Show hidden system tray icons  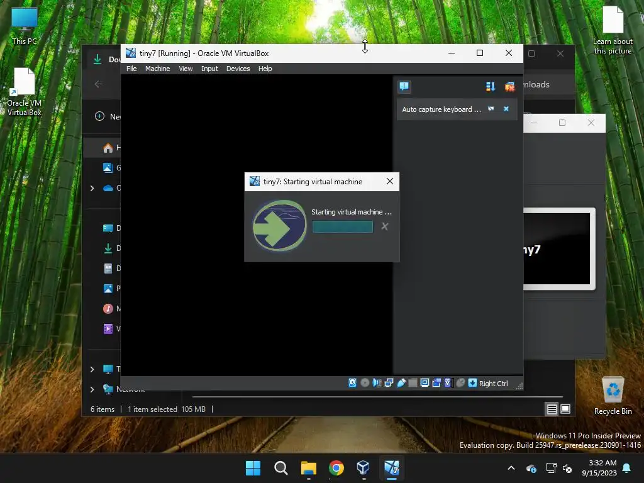[511, 468]
